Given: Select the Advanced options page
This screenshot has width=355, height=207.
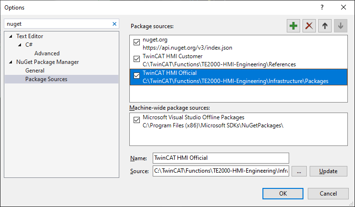Looking at the screenshot, I should [x=47, y=53].
